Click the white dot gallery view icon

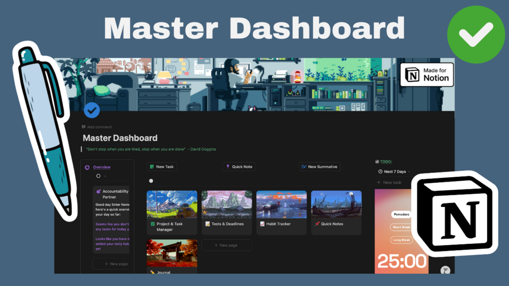(151, 181)
